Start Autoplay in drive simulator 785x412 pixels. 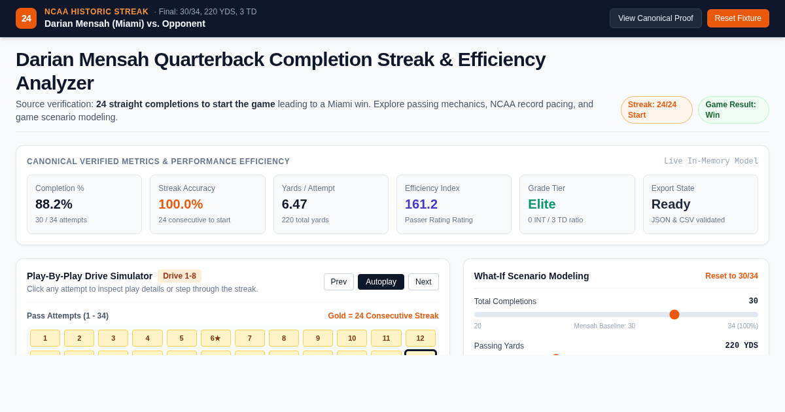[381, 282]
